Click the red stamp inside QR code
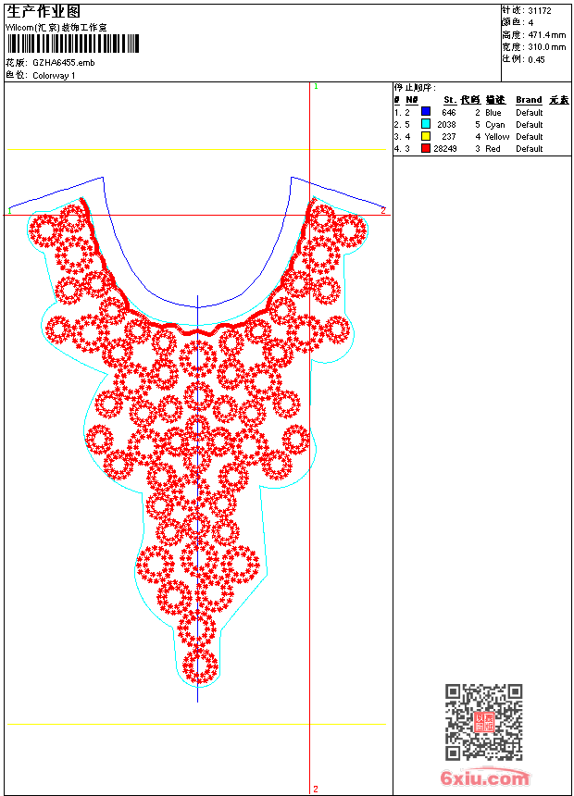The width and height of the screenshot is (574, 796). (x=484, y=722)
